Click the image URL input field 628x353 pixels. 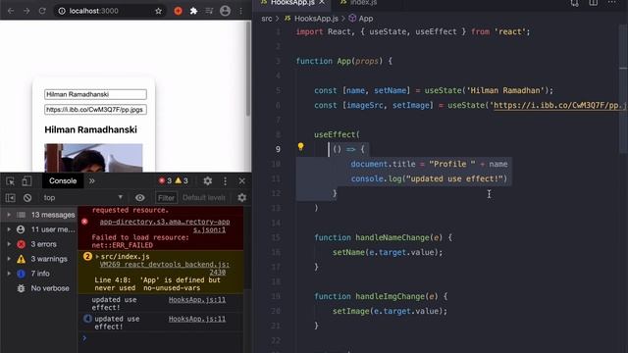point(95,110)
